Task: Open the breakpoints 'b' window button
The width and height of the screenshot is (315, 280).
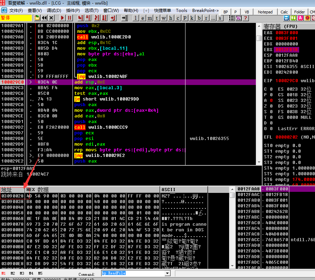Action: pyautogui.click(x=199, y=18)
